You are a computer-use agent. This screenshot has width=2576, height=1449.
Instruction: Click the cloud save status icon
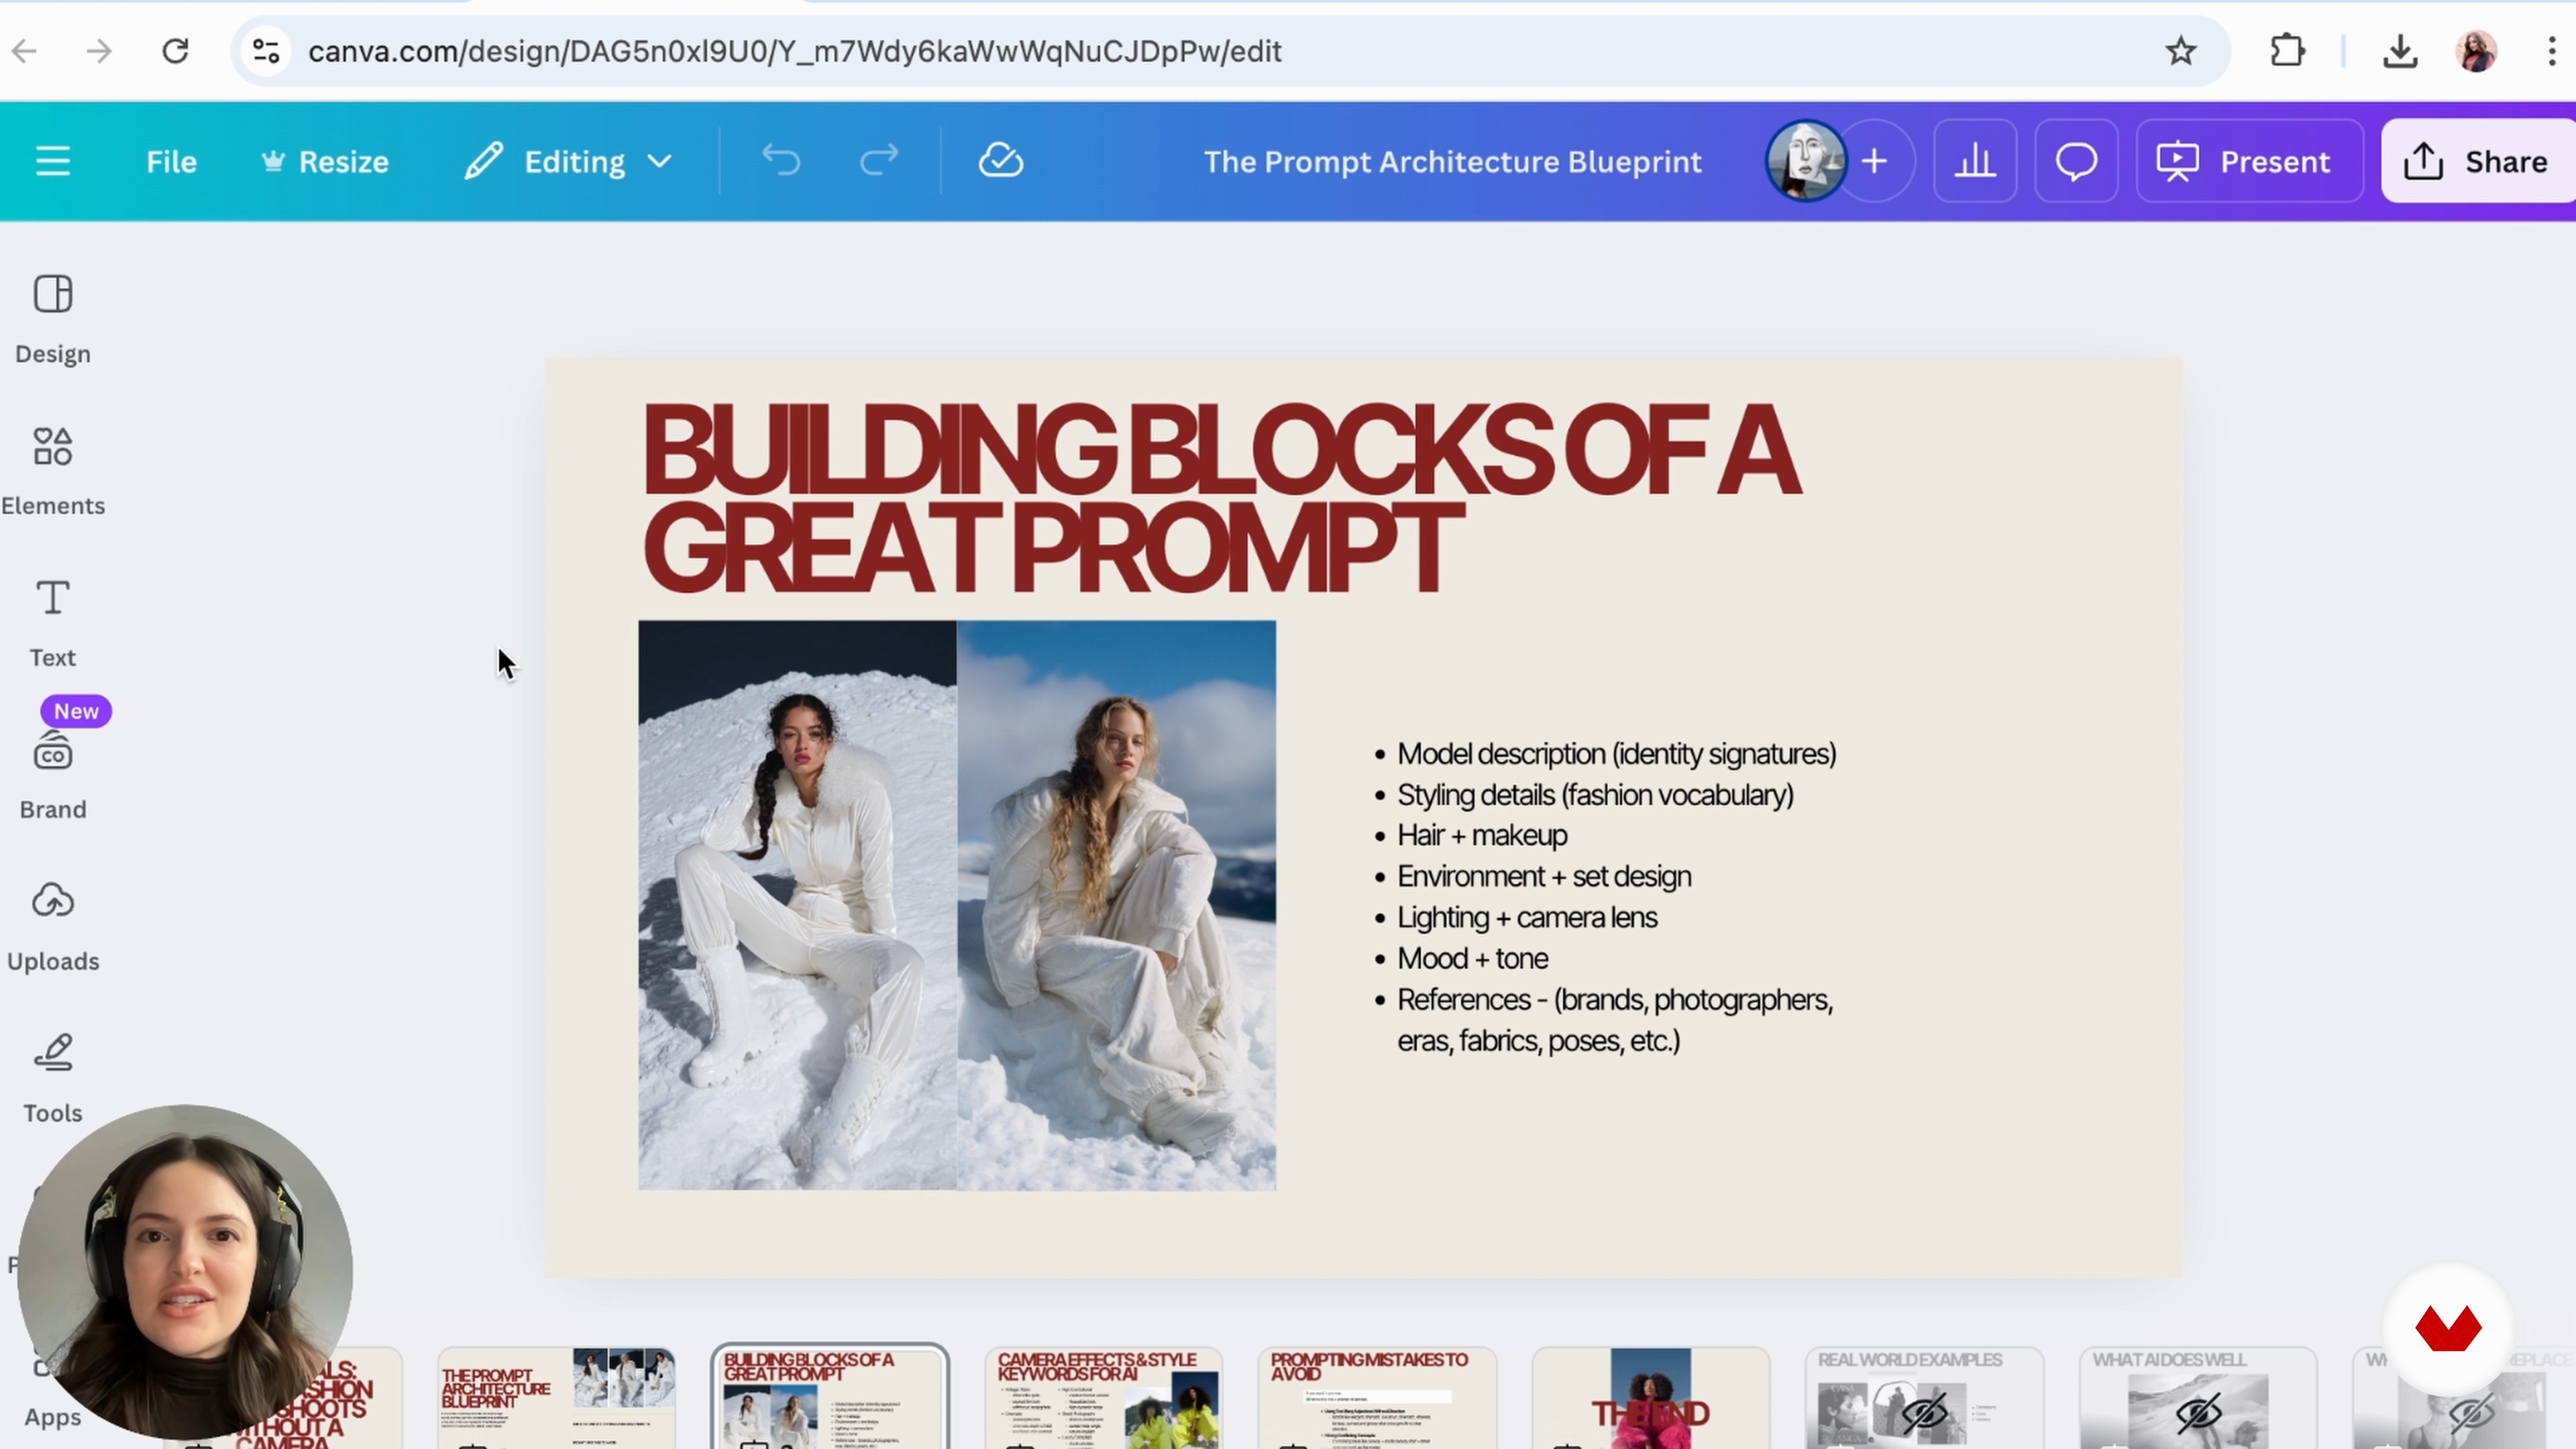click(x=1000, y=161)
